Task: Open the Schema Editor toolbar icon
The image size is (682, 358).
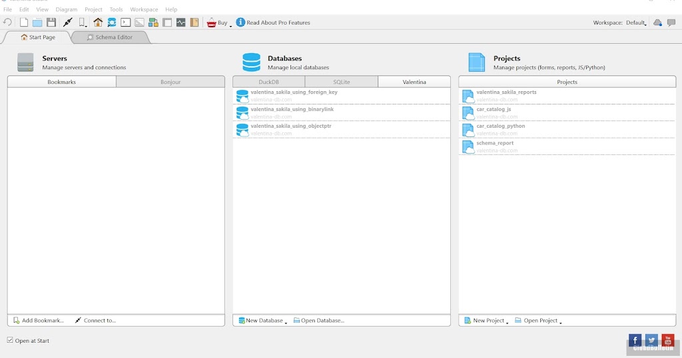Action: [112, 22]
